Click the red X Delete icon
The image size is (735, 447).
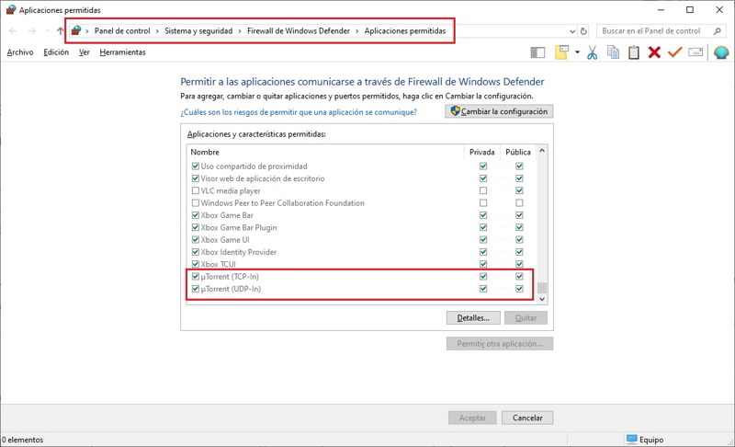coord(654,52)
